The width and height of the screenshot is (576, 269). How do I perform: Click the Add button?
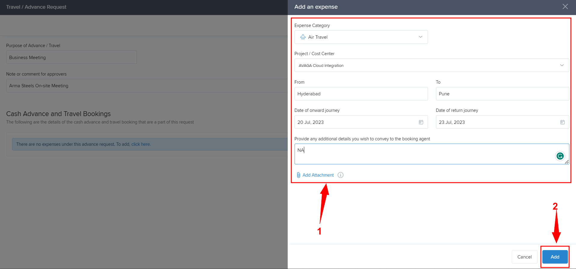pyautogui.click(x=555, y=257)
